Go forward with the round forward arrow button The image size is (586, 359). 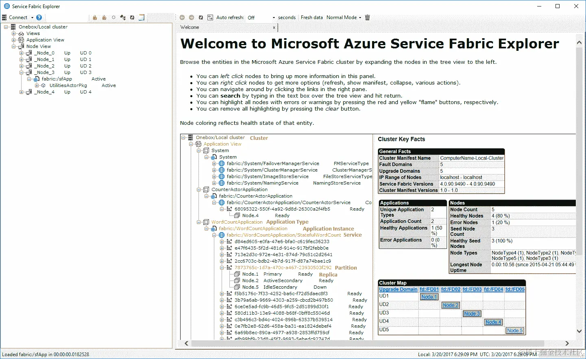tap(192, 17)
